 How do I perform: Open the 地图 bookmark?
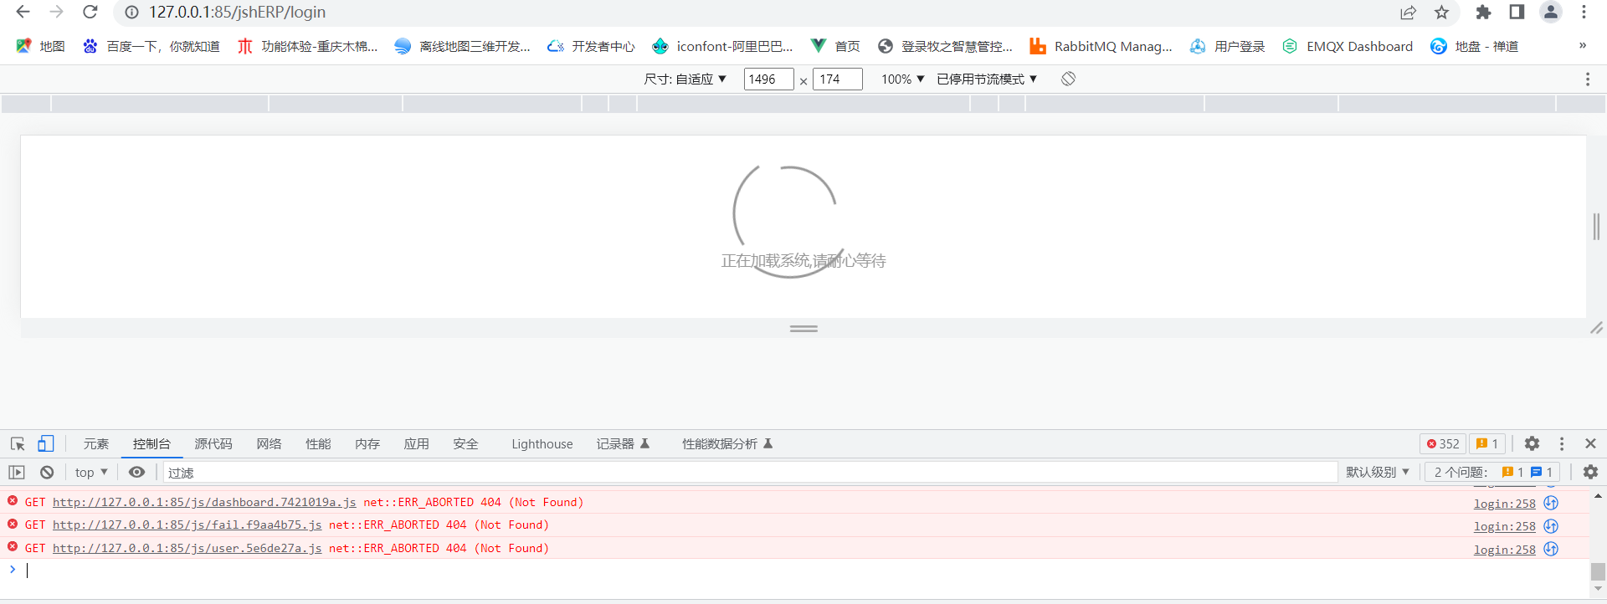pos(40,46)
